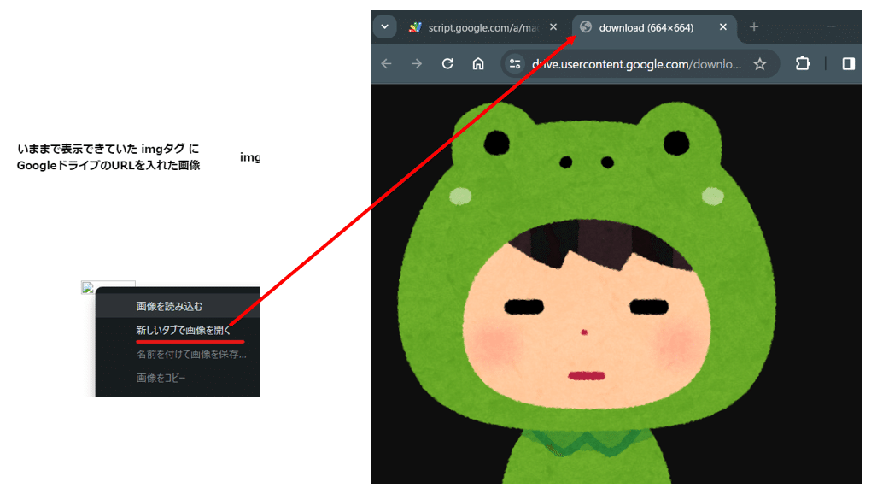Image resolution: width=877 pixels, height=494 pixels.
Task: Go back to the previous page
Action: tap(387, 64)
